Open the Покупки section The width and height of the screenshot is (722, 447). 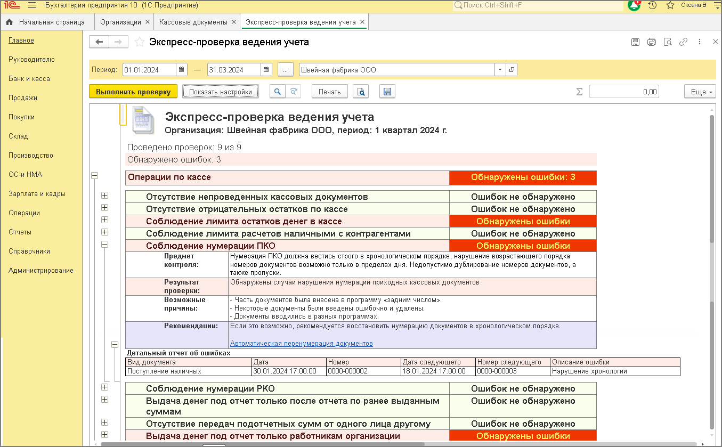[21, 117]
